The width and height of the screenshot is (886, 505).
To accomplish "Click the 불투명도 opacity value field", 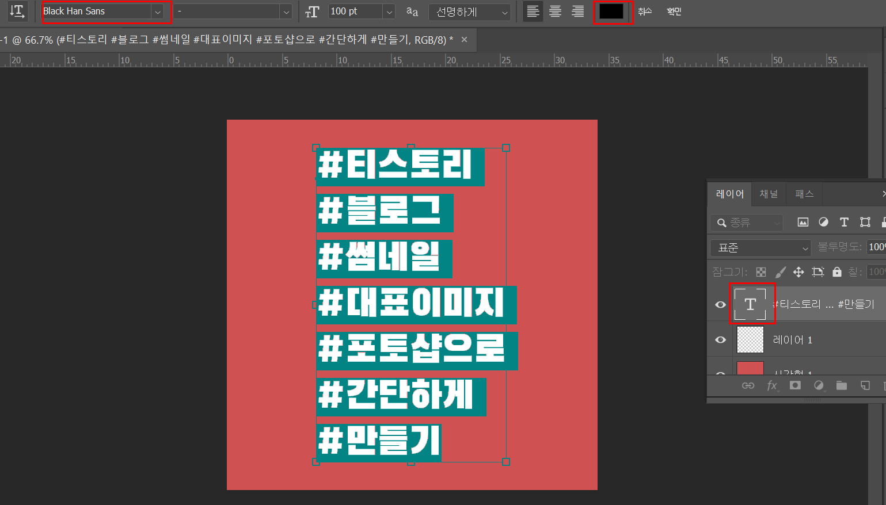I will point(876,247).
